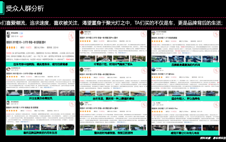
Task: Click the avatar on 整体的时尚感很强 review
Action: point(82,104)
